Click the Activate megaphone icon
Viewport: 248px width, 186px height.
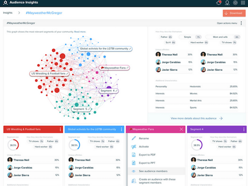coord(133,147)
